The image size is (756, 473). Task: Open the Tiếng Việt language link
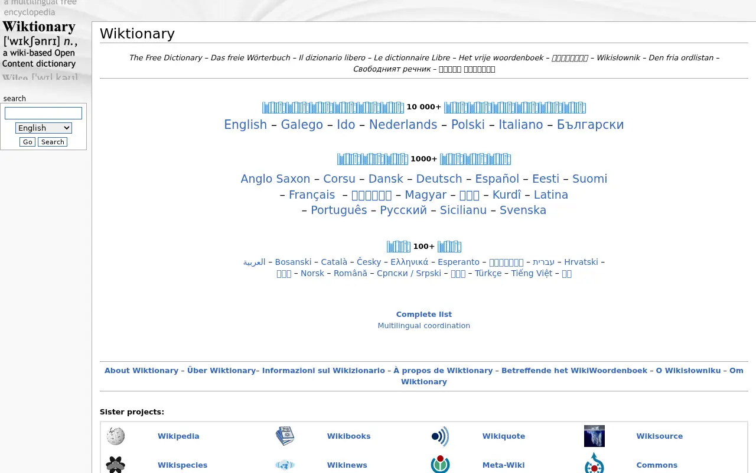pyautogui.click(x=532, y=273)
